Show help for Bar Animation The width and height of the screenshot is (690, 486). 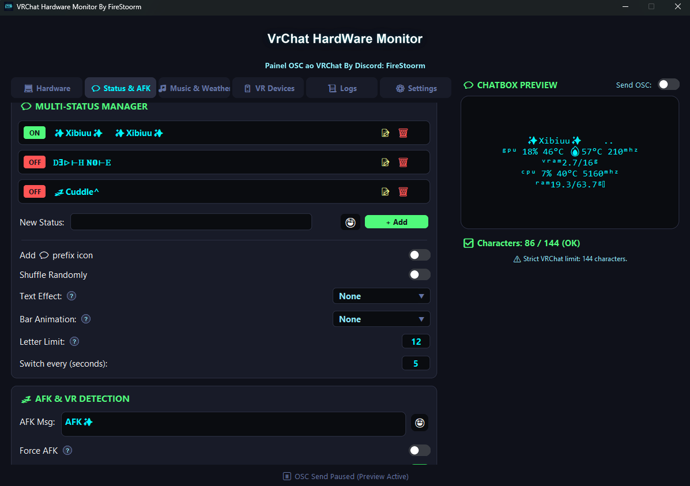pos(86,319)
